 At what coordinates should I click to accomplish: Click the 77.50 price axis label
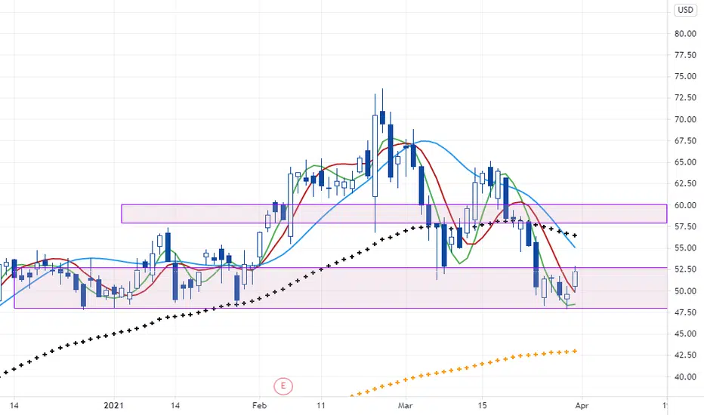[x=685, y=55]
